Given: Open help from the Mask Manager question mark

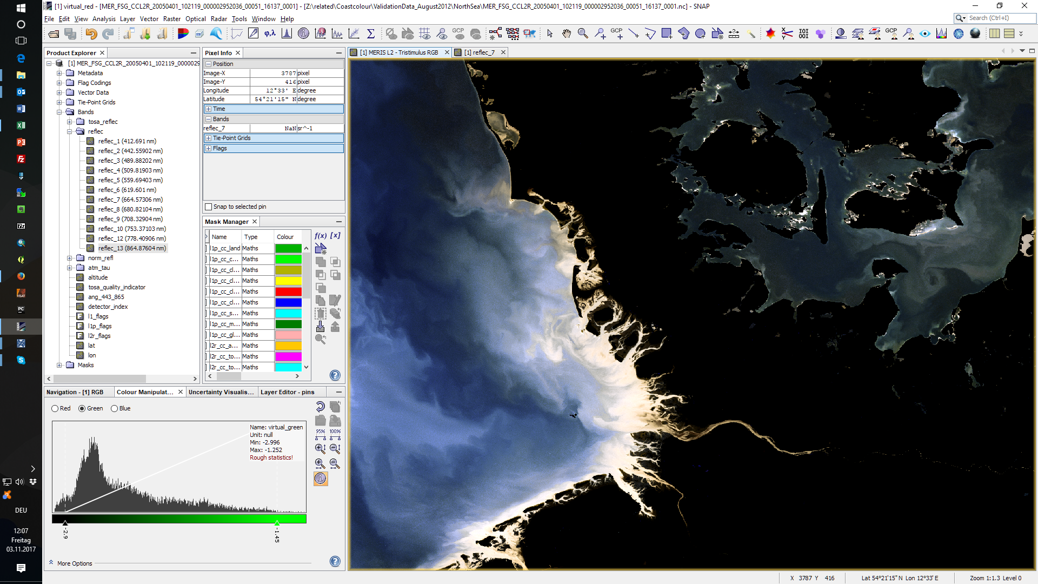Looking at the screenshot, I should [x=335, y=375].
